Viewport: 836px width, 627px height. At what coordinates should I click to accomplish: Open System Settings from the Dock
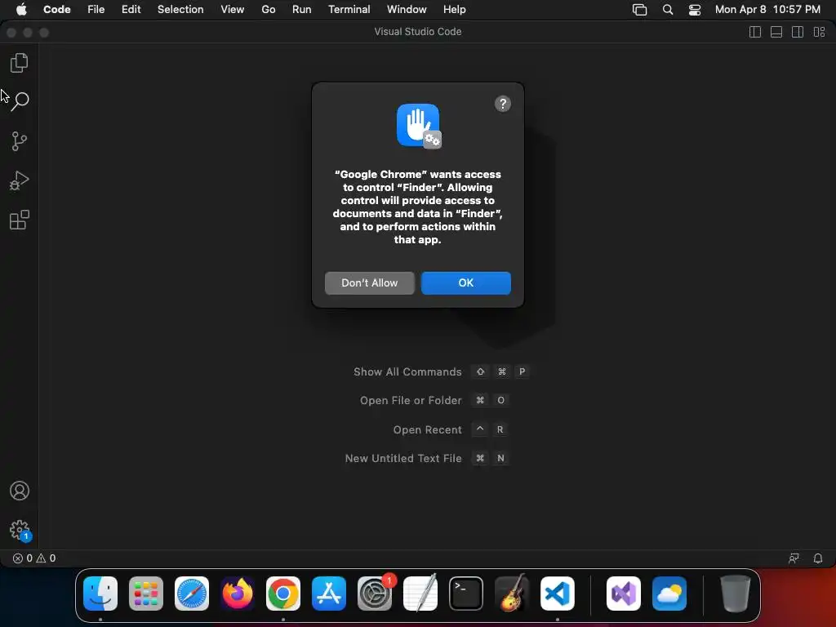tap(375, 594)
